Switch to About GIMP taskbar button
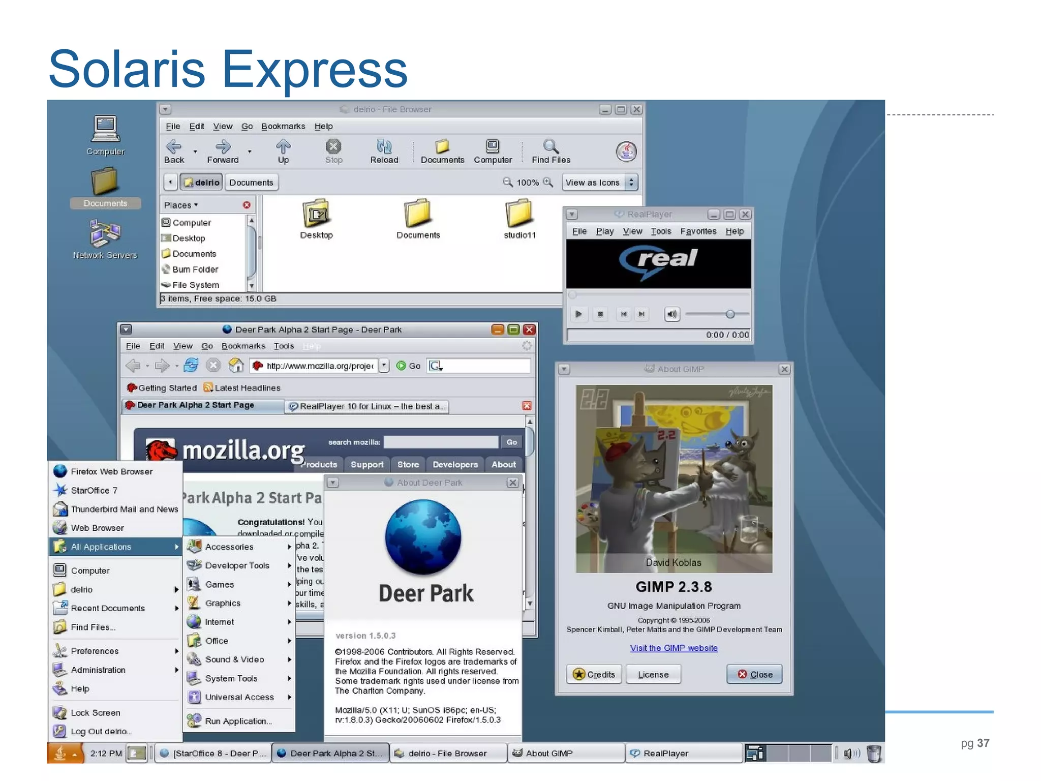This screenshot has width=1041, height=781. pyautogui.click(x=566, y=753)
